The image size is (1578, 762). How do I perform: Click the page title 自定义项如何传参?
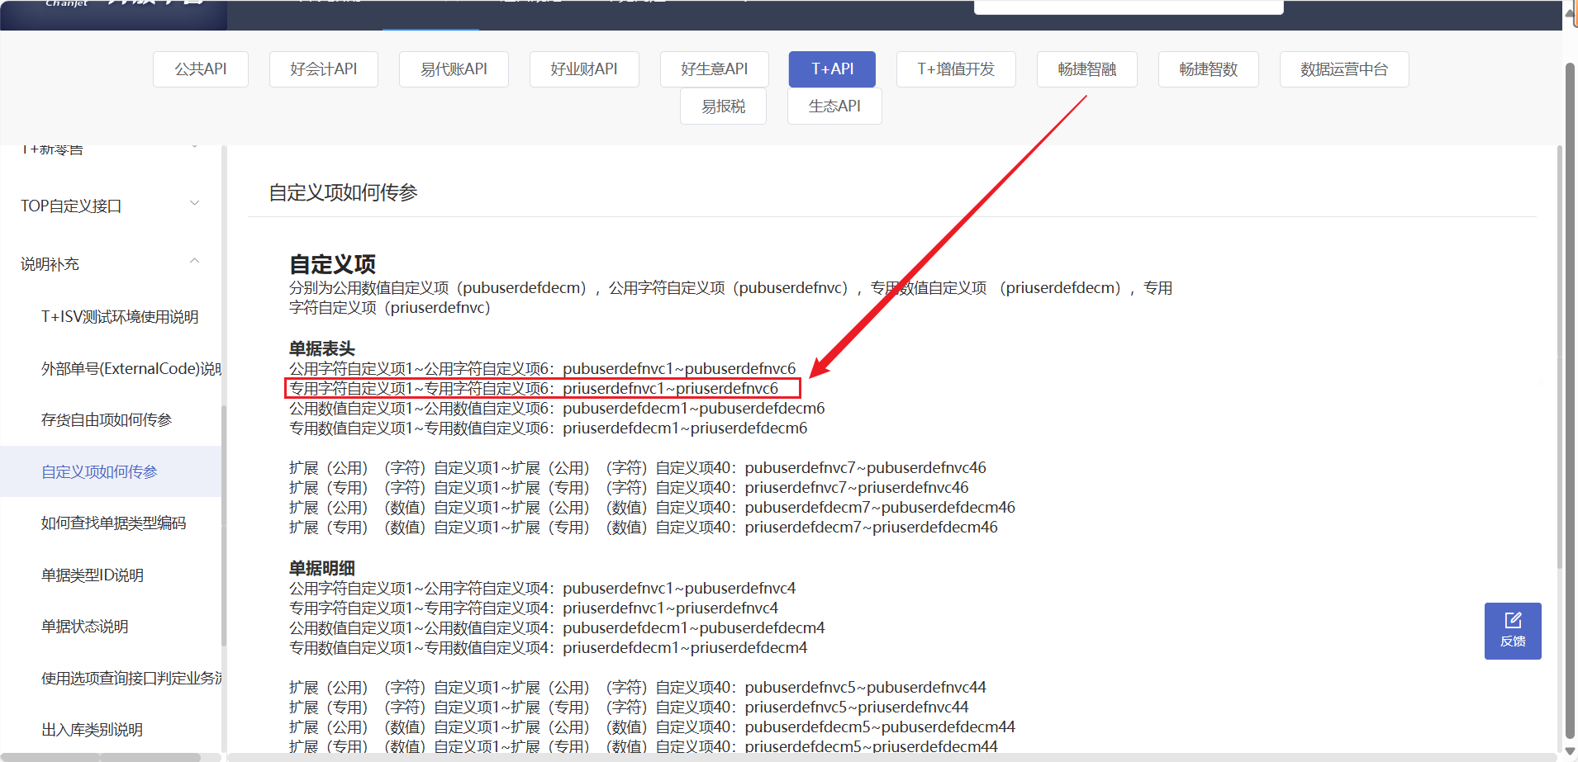pos(343,192)
